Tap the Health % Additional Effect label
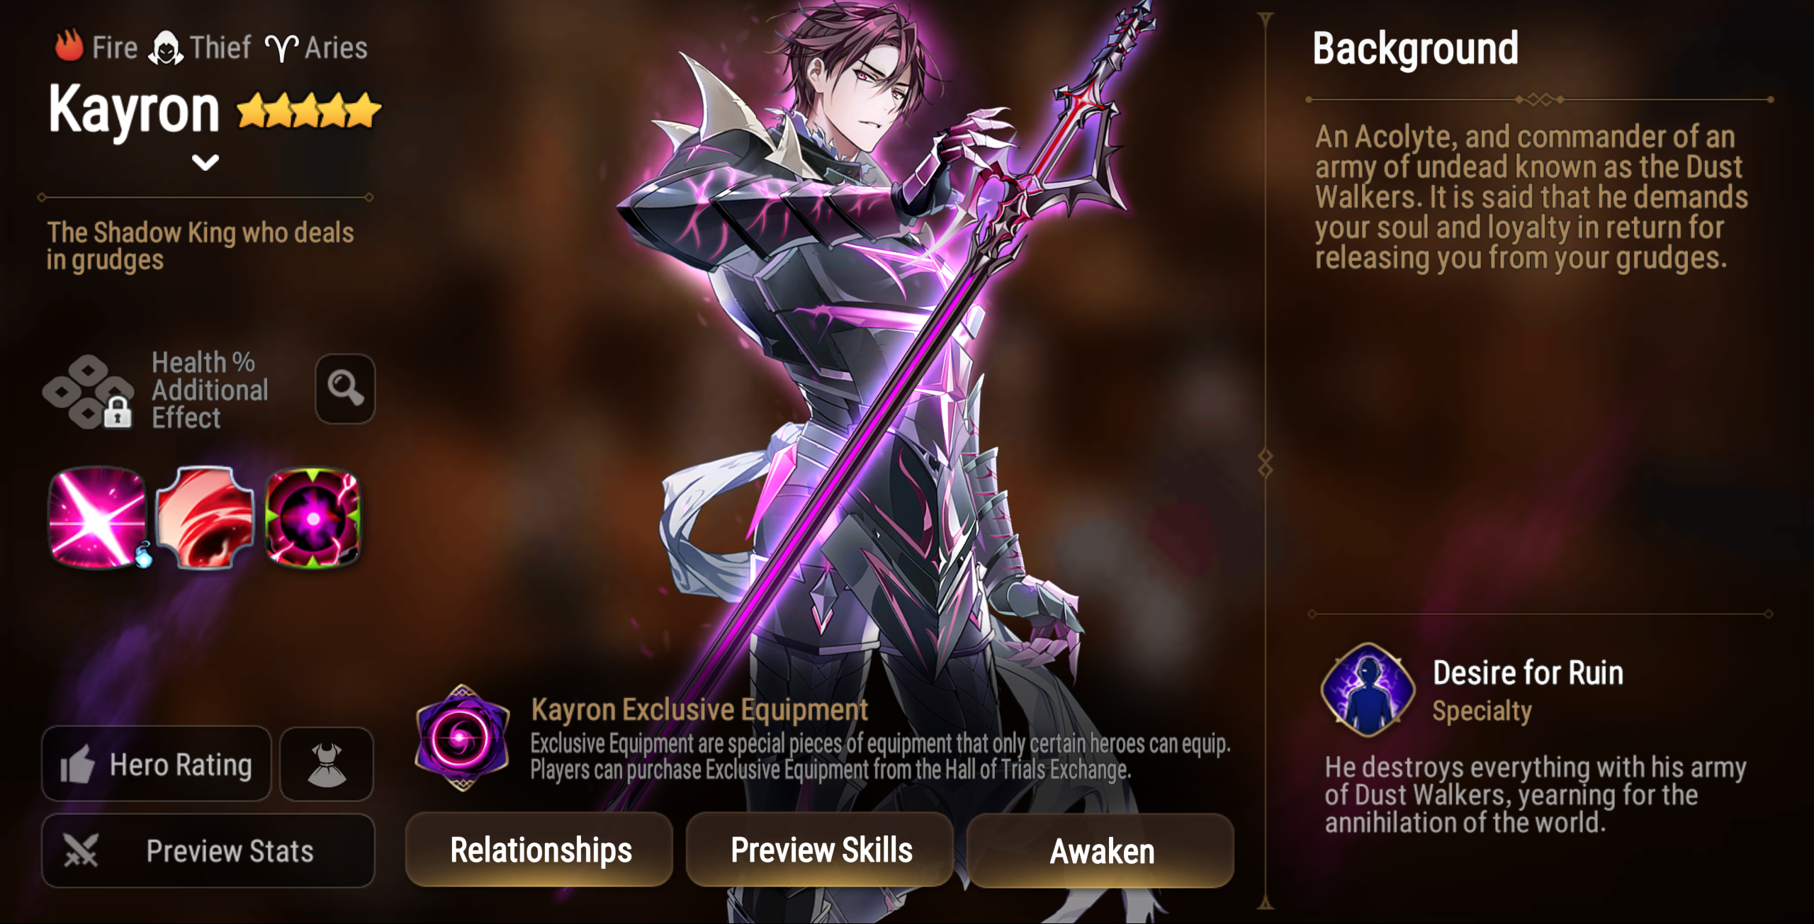 click(210, 390)
